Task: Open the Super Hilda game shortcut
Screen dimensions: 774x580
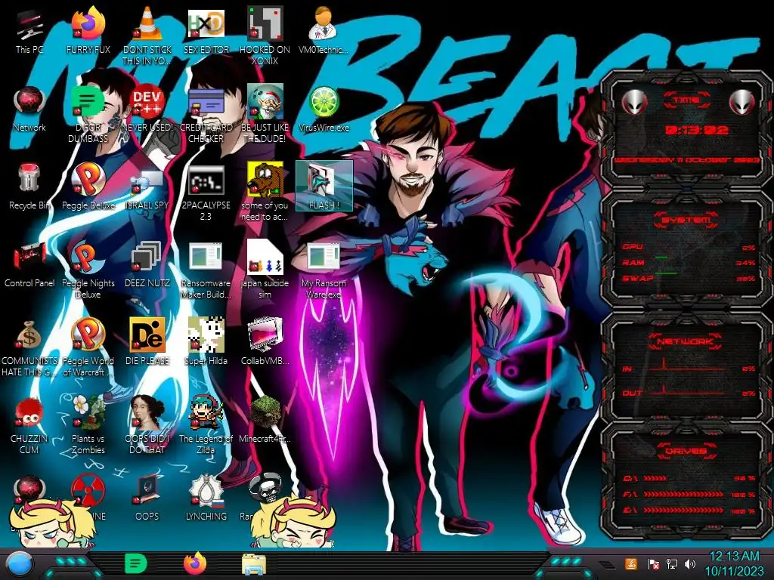Action: pyautogui.click(x=206, y=342)
